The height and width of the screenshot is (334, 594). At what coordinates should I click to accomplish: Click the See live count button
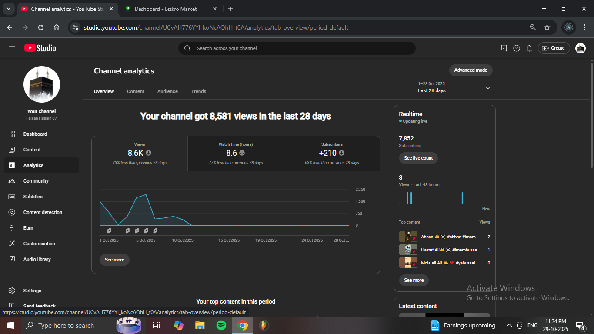418,158
